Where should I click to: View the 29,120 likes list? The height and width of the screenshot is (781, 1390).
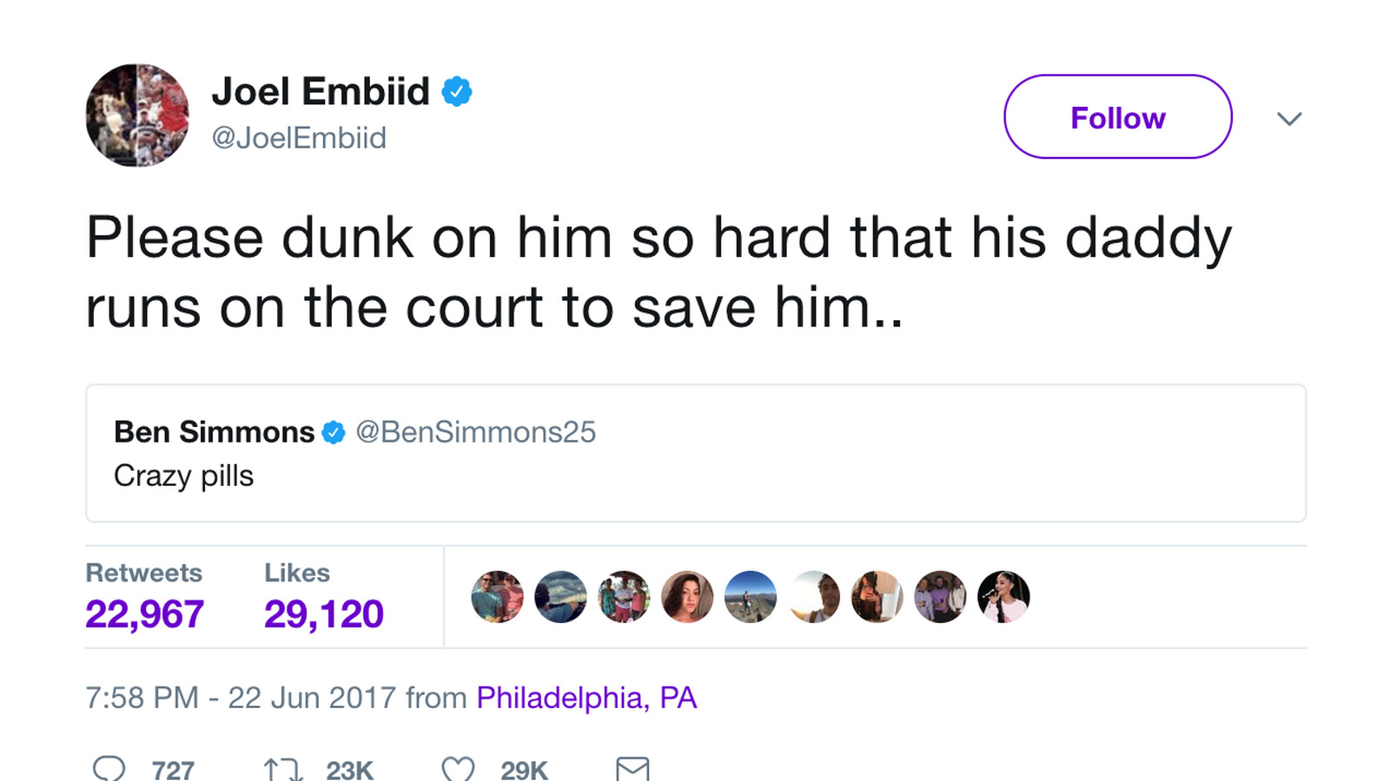323,614
